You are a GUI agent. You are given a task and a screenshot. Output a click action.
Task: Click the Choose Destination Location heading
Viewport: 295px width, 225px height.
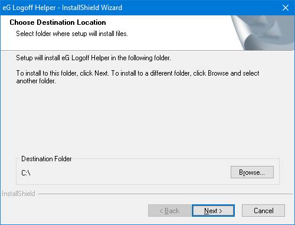[58, 22]
